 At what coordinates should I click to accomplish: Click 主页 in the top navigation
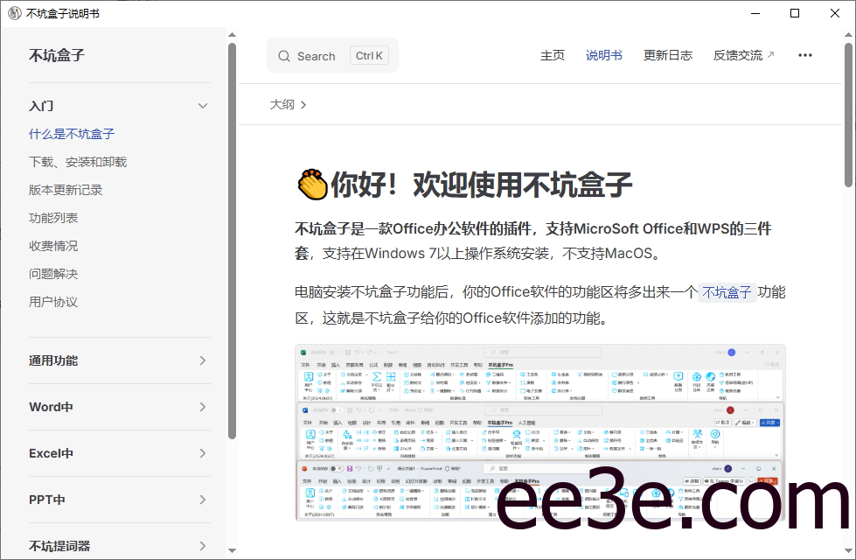pyautogui.click(x=553, y=54)
